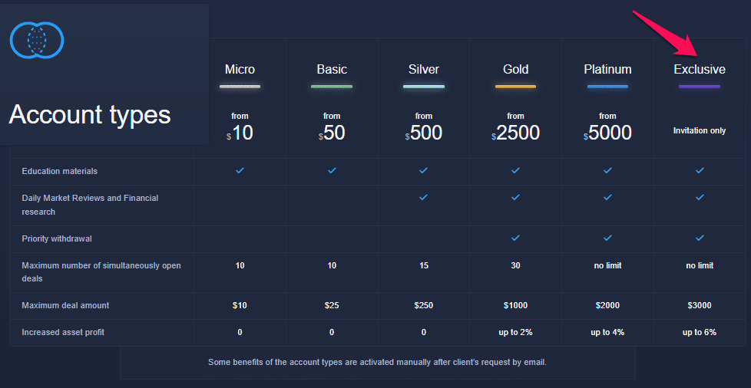Click the purple color bar under Exclusive
Screen dimensions: 751x388
[700, 87]
